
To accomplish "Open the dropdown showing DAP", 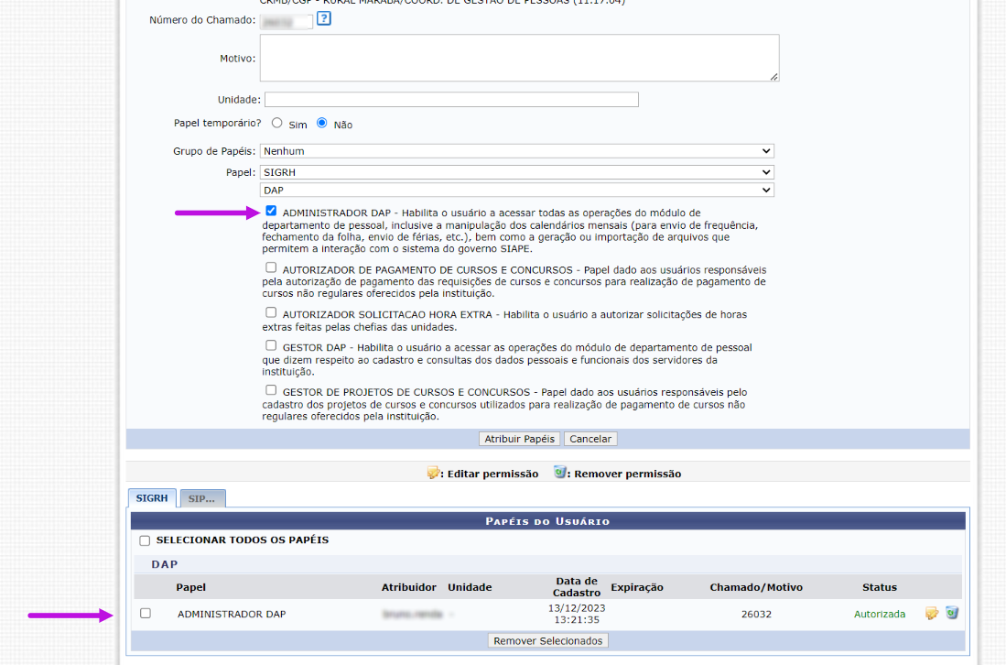I will [517, 190].
